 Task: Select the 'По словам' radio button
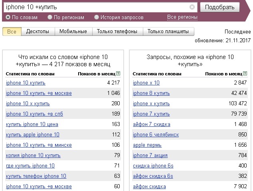(x=8, y=17)
